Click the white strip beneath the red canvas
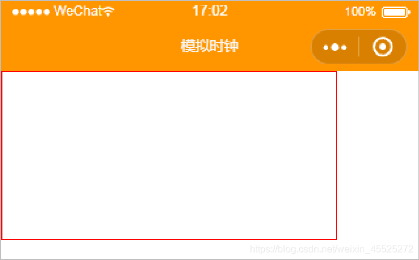419x260 pixels. (x=126, y=249)
